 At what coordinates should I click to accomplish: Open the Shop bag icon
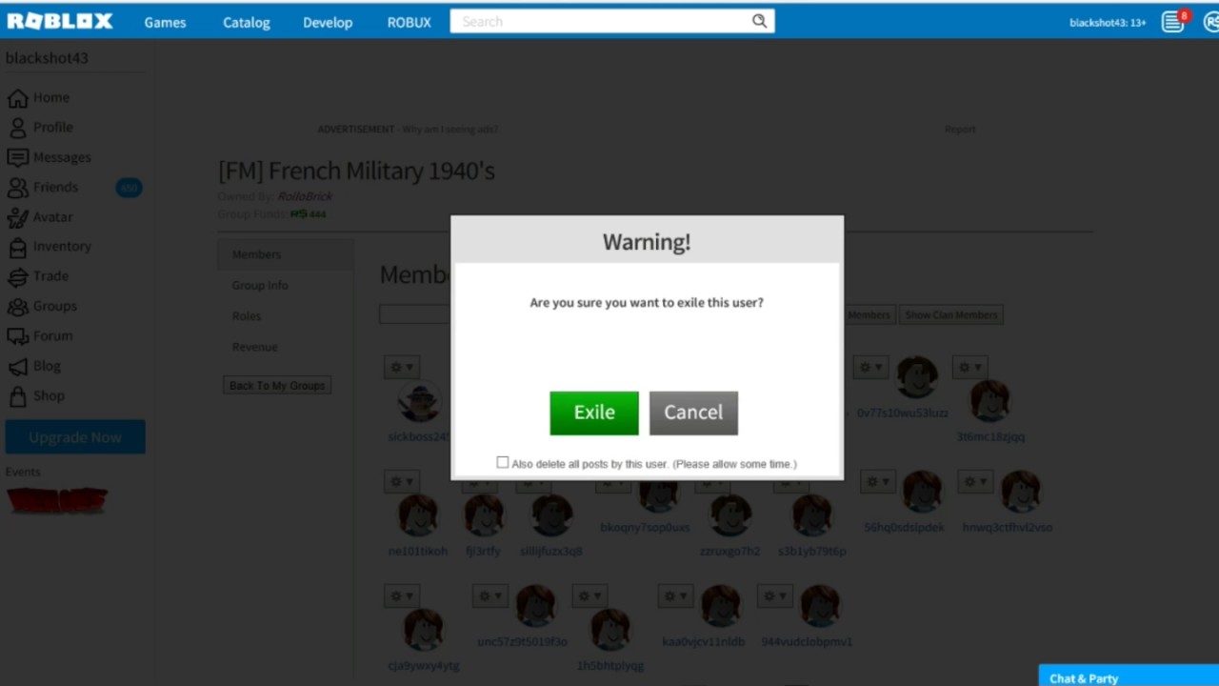(x=17, y=395)
